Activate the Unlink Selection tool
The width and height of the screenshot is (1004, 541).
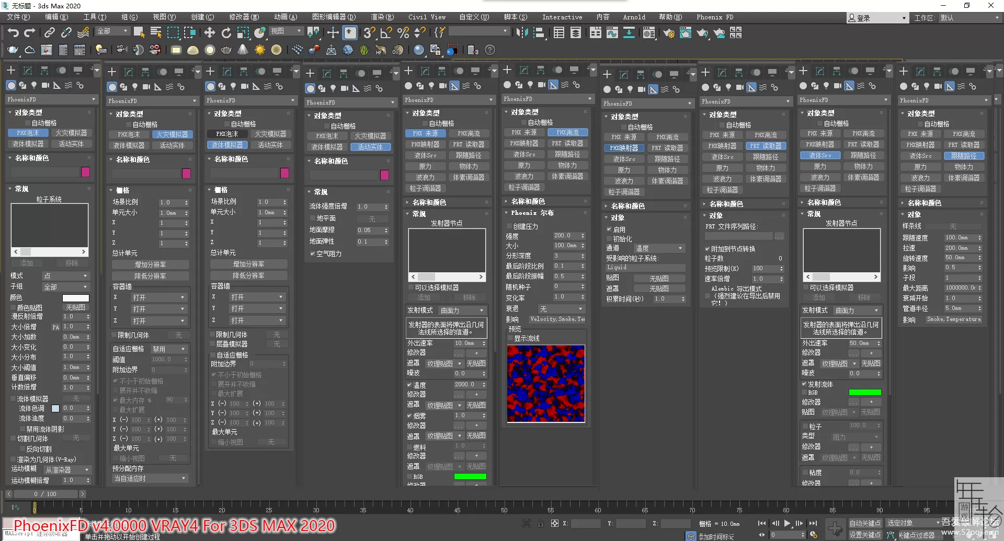coord(66,33)
